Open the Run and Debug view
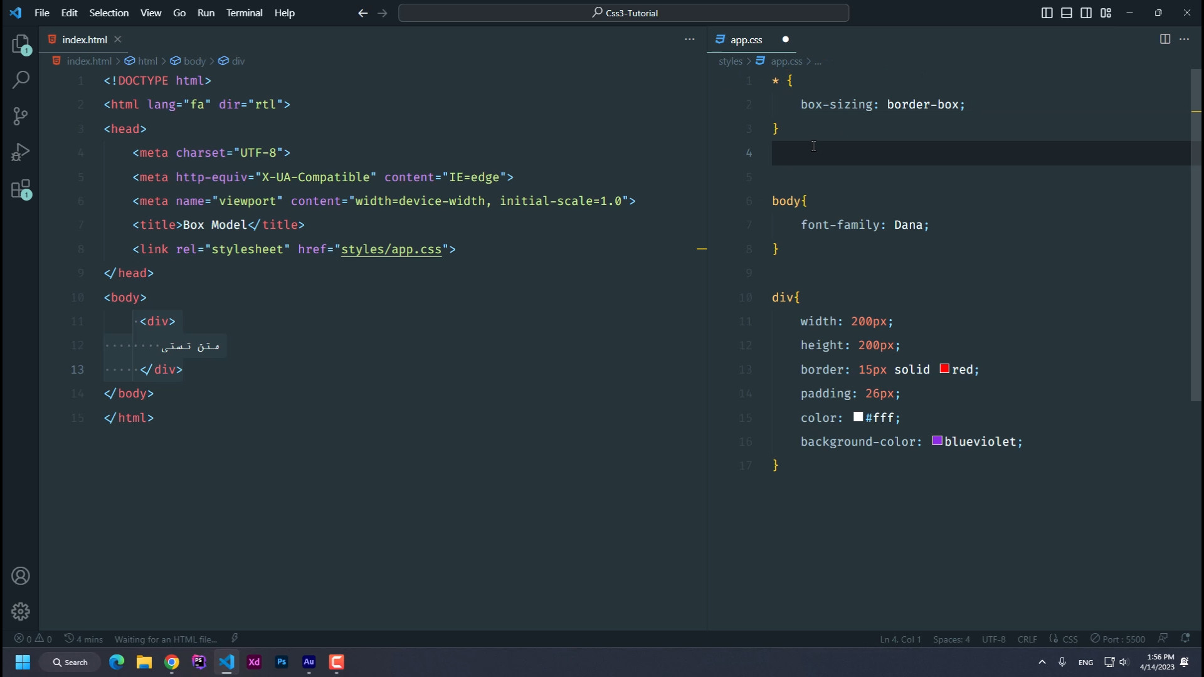 21,152
